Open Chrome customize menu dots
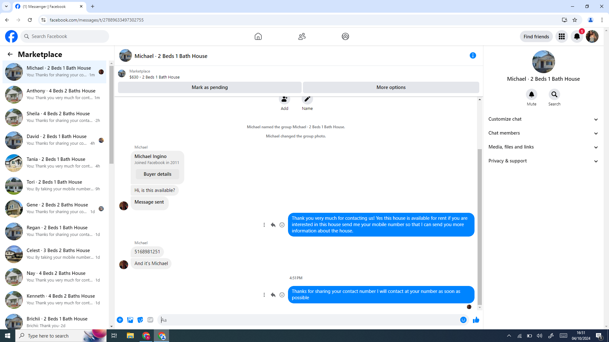Viewport: 609px width, 342px height. (x=602, y=20)
